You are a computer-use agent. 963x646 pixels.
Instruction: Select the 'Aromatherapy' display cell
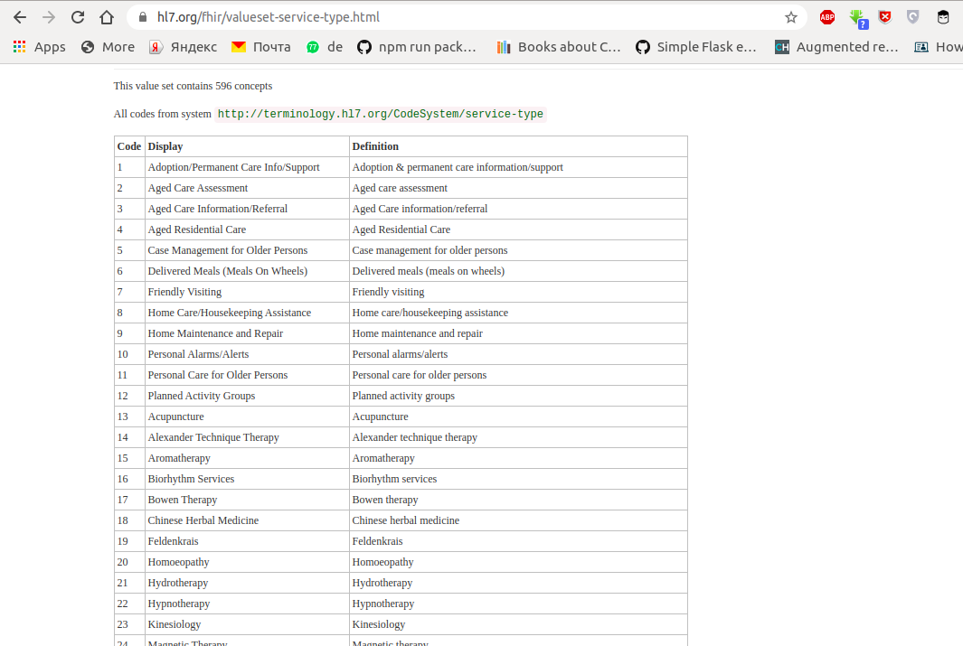pos(247,458)
